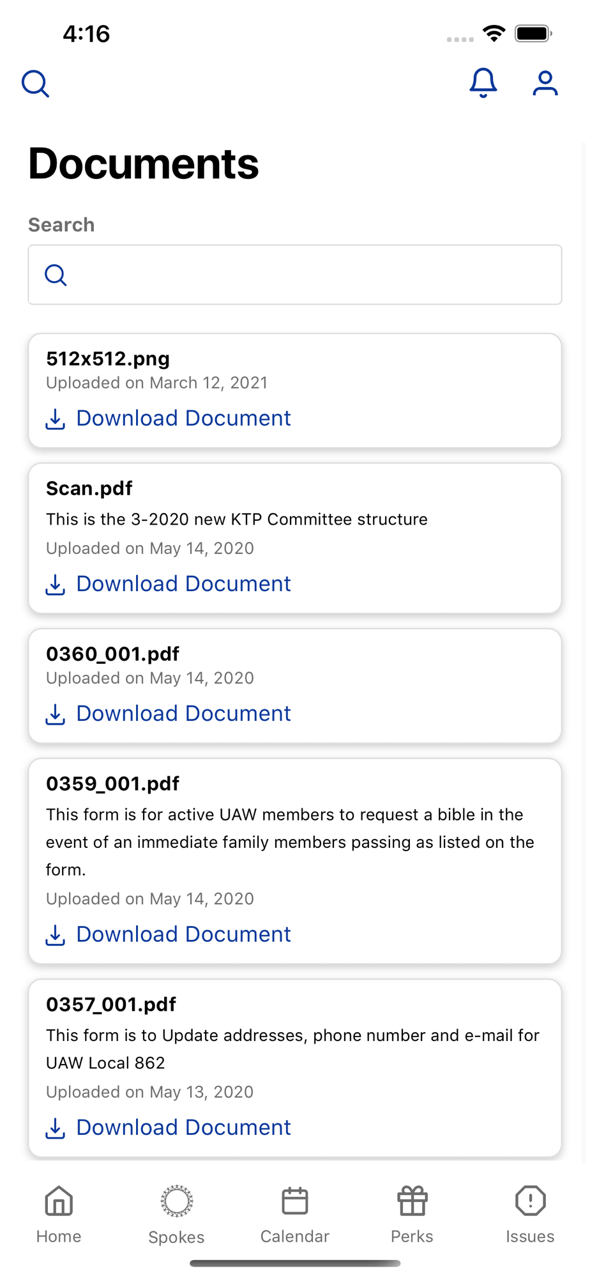Download the 0357_001.pdf document

[x=183, y=1128]
